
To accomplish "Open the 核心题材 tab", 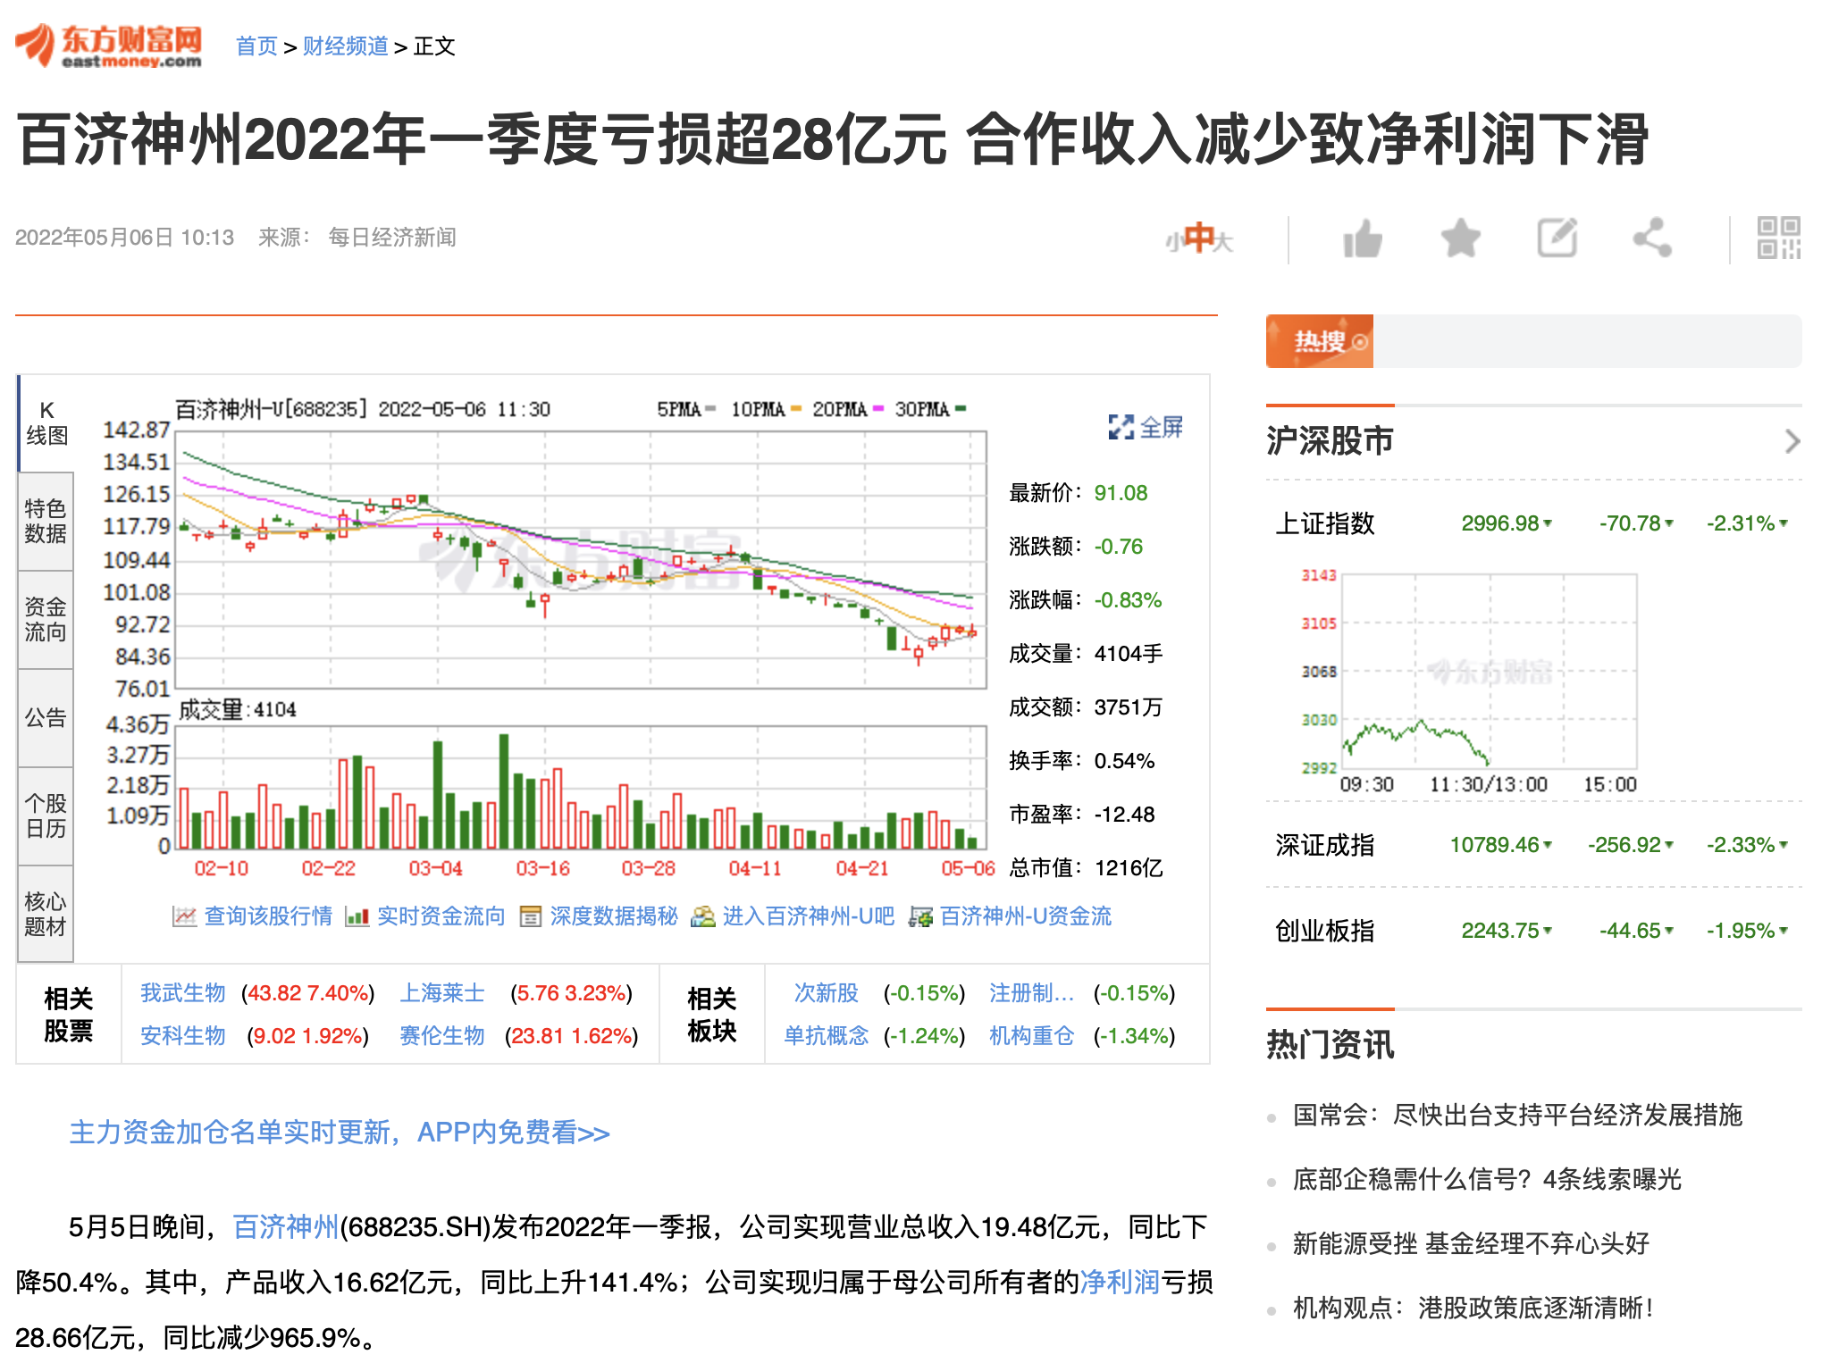I will [46, 914].
